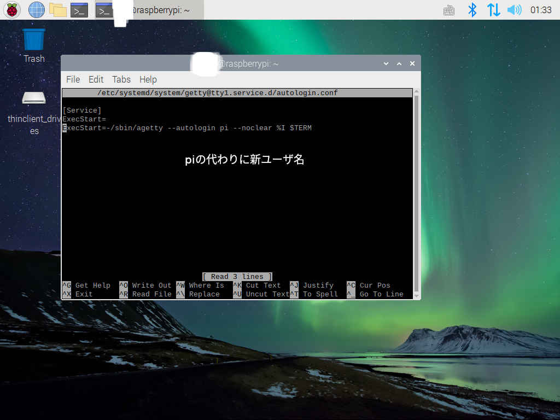Click the empty ExecStart= line
Screen dimensions: 560x420
84,119
